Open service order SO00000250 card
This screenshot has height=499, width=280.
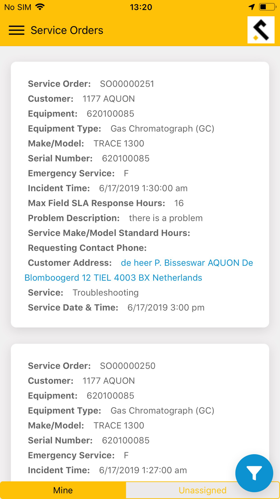coord(127,366)
